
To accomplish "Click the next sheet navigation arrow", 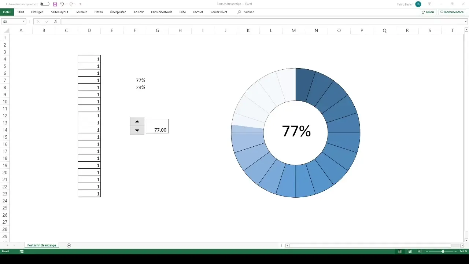I will tap(14, 245).
